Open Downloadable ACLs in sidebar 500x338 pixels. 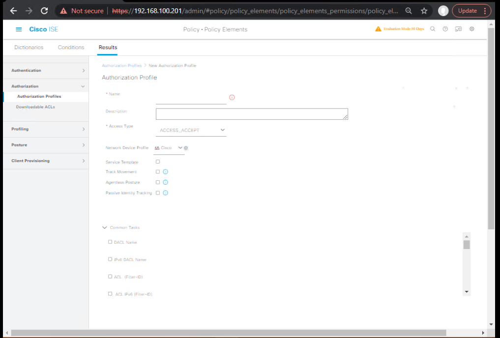(35, 107)
